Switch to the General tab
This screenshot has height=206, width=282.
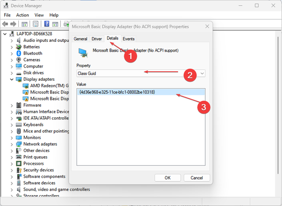pyautogui.click(x=80, y=39)
